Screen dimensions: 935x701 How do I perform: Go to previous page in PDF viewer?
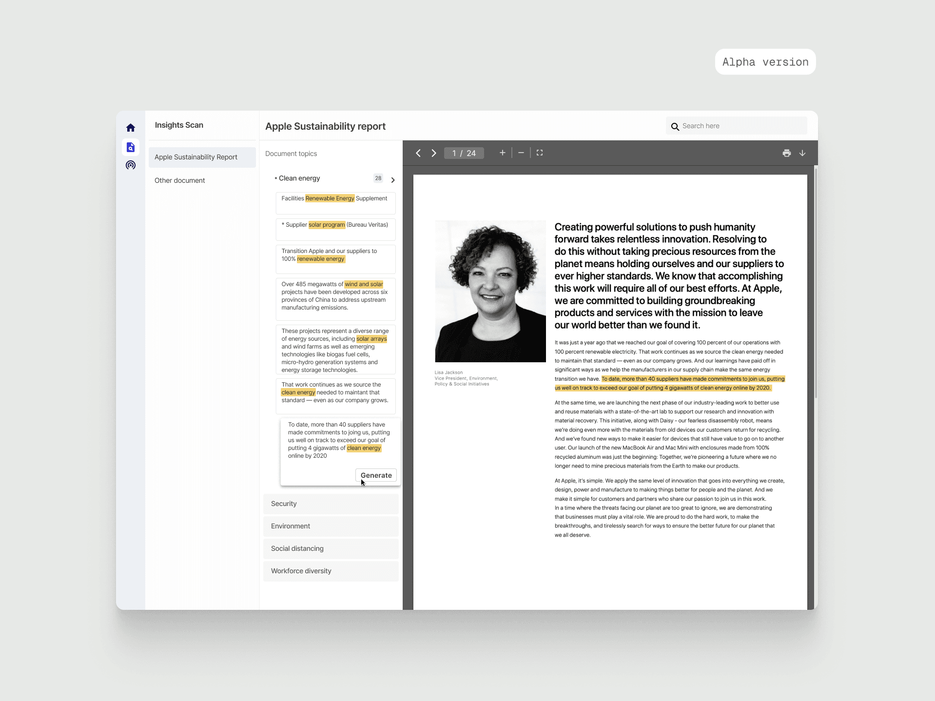click(418, 153)
